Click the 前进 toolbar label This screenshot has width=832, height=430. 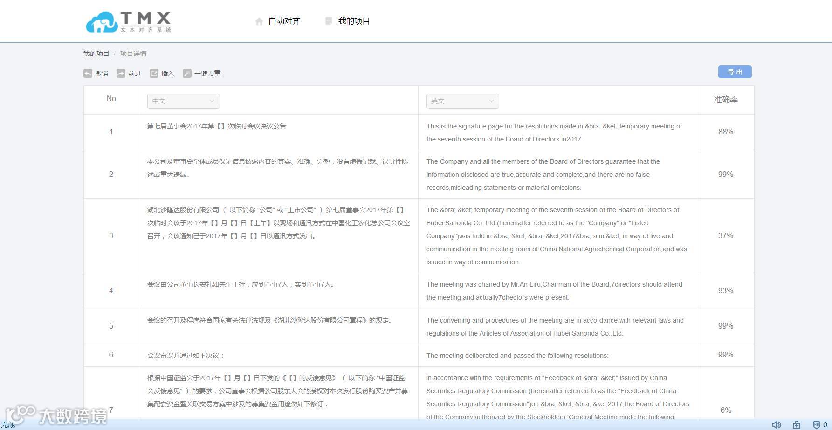[134, 74]
